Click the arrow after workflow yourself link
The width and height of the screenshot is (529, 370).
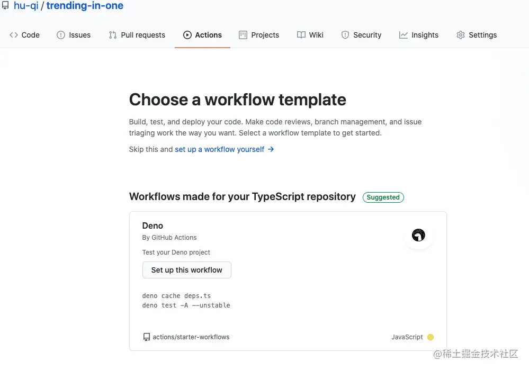click(x=271, y=149)
